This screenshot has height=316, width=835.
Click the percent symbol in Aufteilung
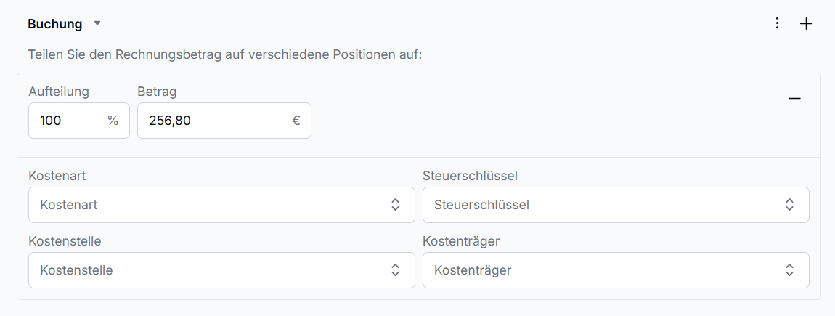[x=113, y=121]
